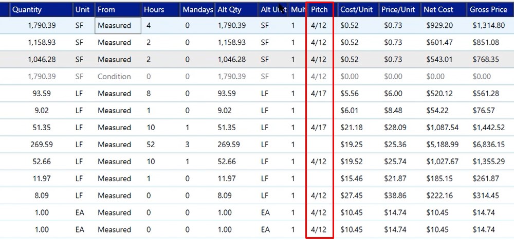
Task: Select the 52 hours cell
Action: [x=151, y=145]
